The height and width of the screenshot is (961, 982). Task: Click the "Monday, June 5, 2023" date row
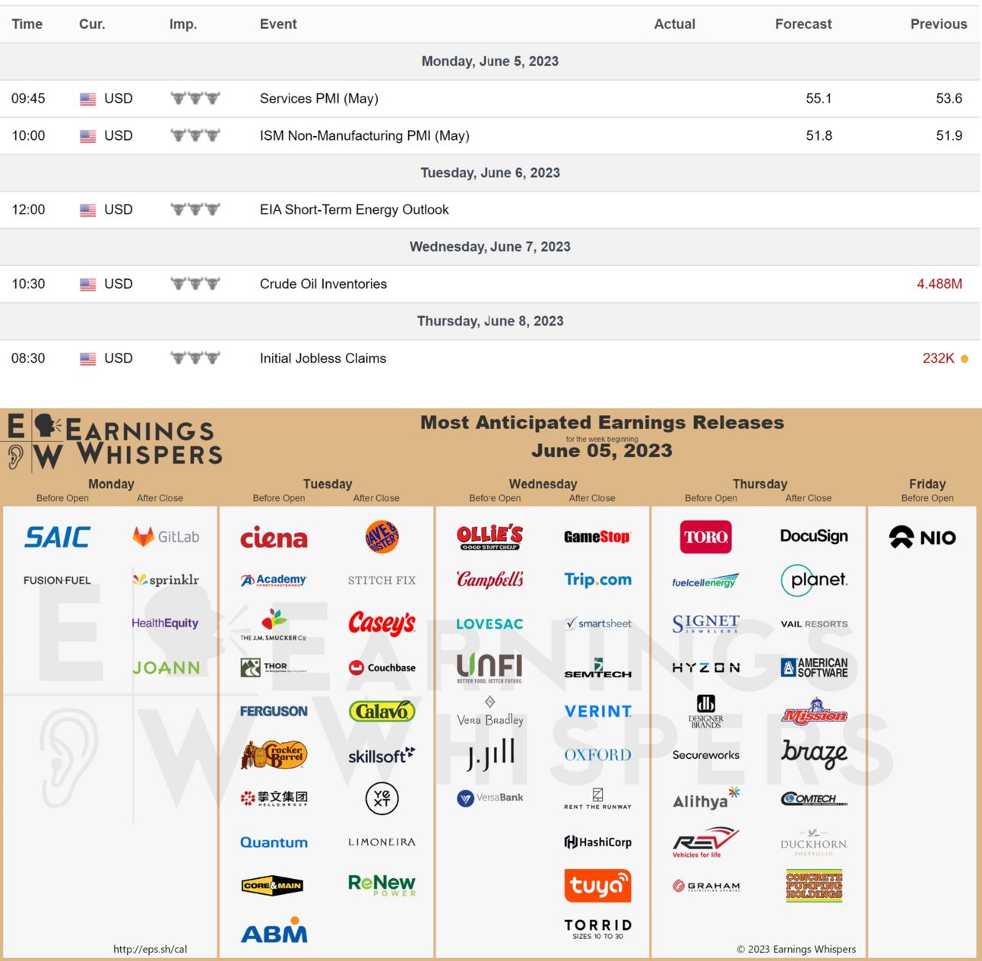[x=490, y=62]
